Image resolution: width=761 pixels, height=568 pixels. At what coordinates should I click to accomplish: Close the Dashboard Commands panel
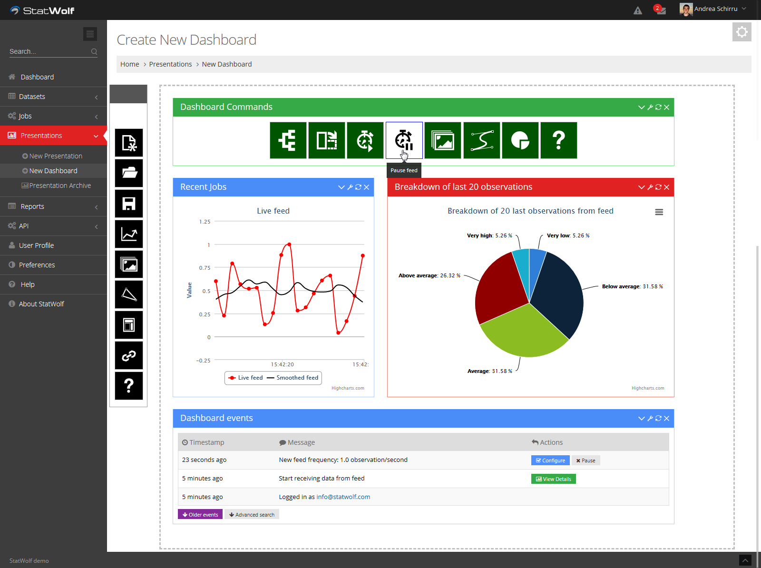[x=666, y=108]
